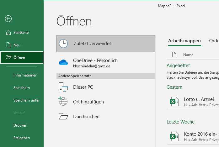Open the Informationen page
This screenshot has height=147, width=219.
tap(25, 75)
